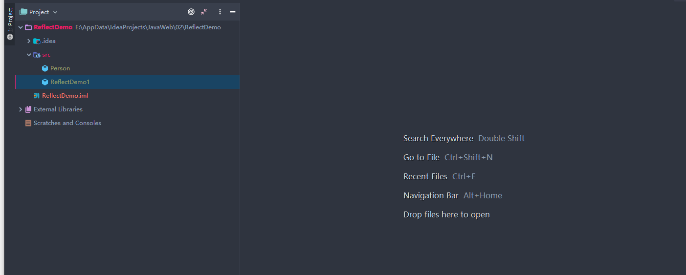Select Scratches and Consoles entry

pos(67,123)
